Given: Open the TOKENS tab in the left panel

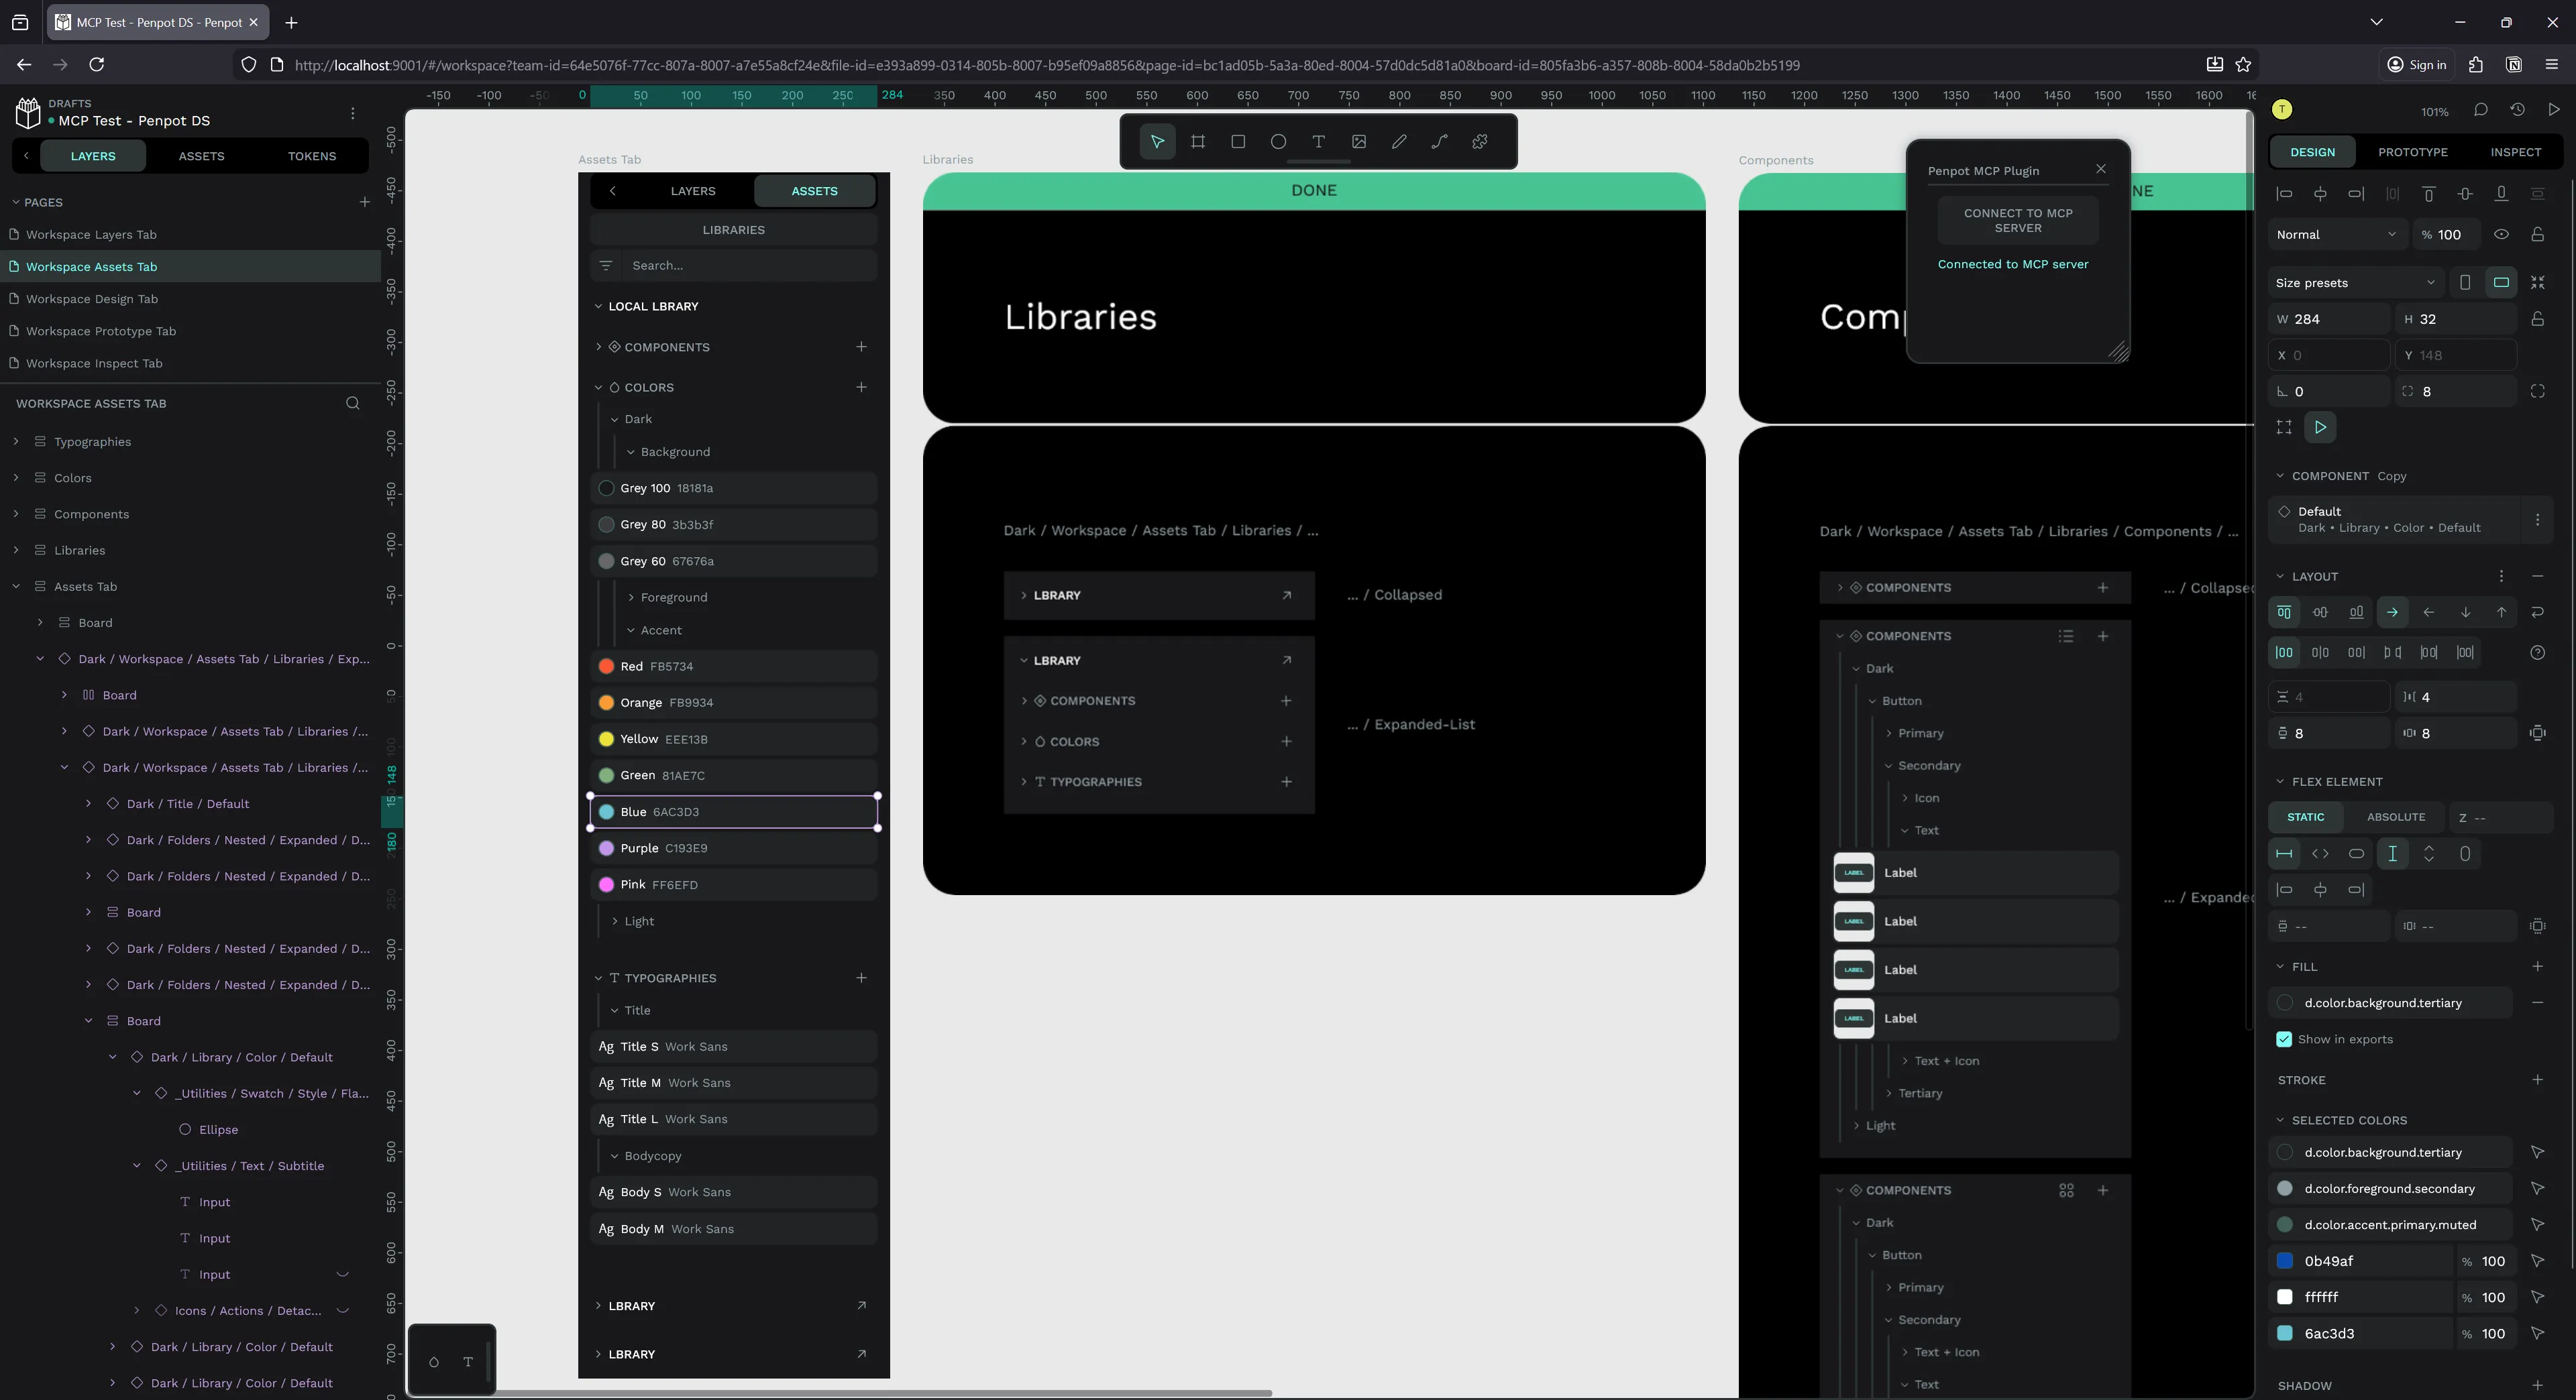Looking at the screenshot, I should pyautogui.click(x=311, y=156).
